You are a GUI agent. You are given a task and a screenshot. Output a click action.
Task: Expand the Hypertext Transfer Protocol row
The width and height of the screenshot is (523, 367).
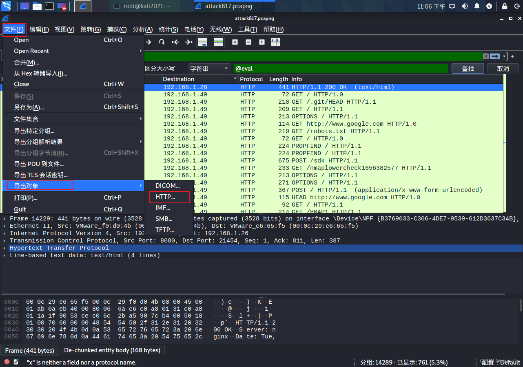tap(4, 248)
